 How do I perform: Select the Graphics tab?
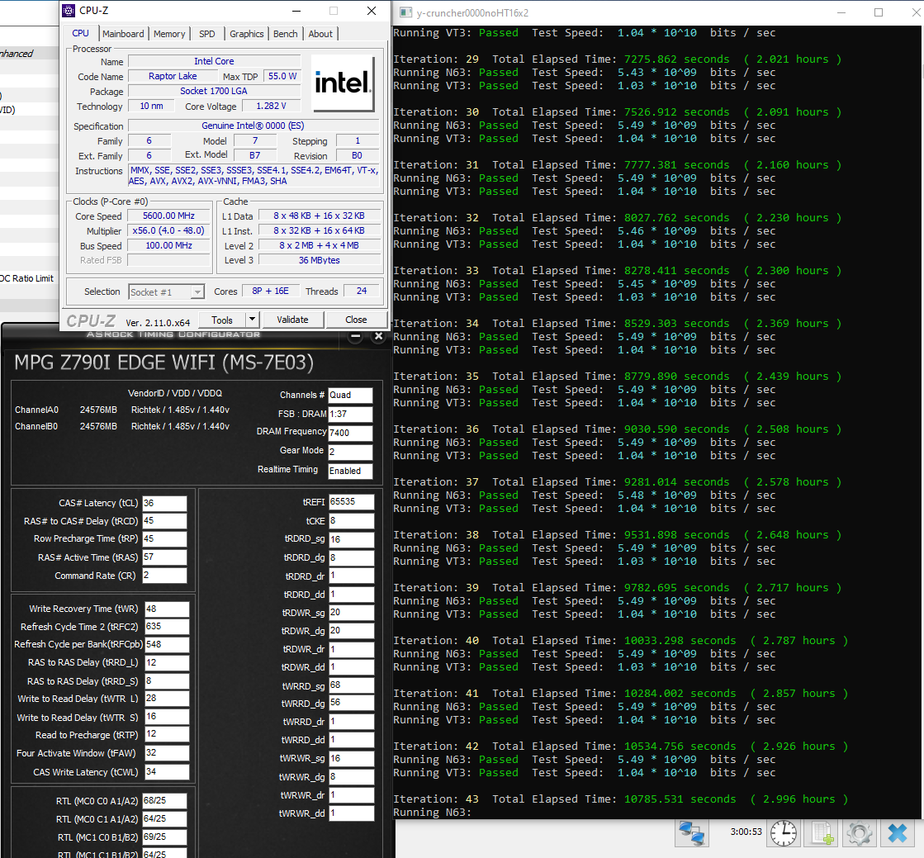(x=246, y=34)
